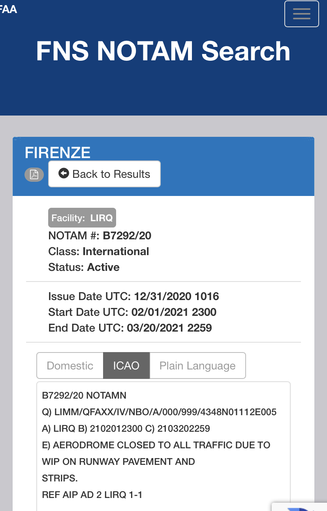Screen dimensions: 327x511
Task: Click the REF AIP AD 2 LIRQ line
Action: tap(92, 495)
